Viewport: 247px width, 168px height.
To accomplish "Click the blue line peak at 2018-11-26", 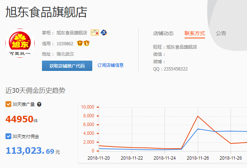I will click(198, 129).
